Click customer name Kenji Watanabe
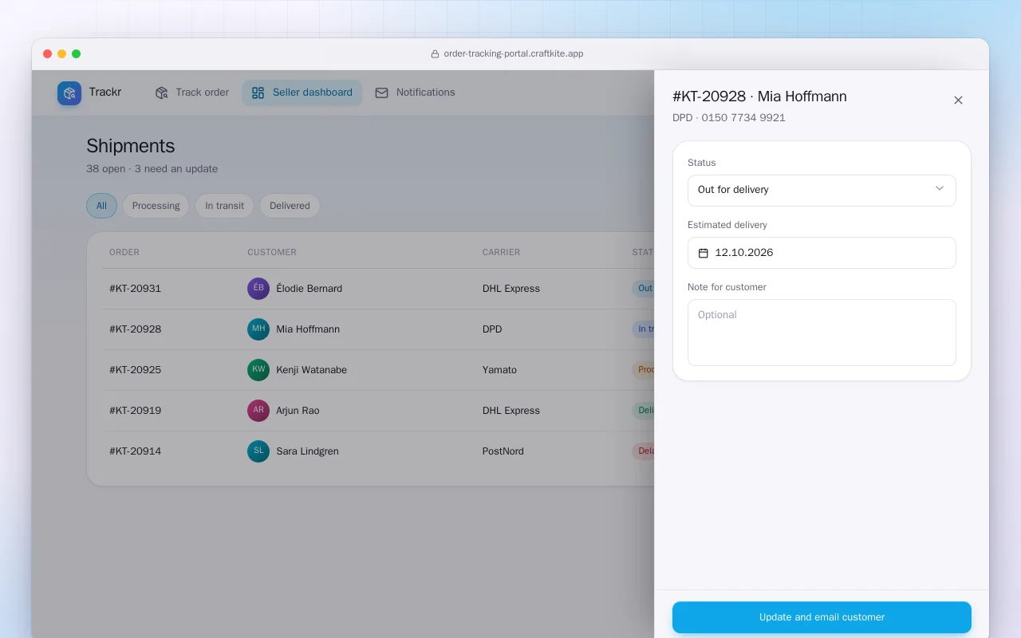The width and height of the screenshot is (1021, 638). [311, 370]
